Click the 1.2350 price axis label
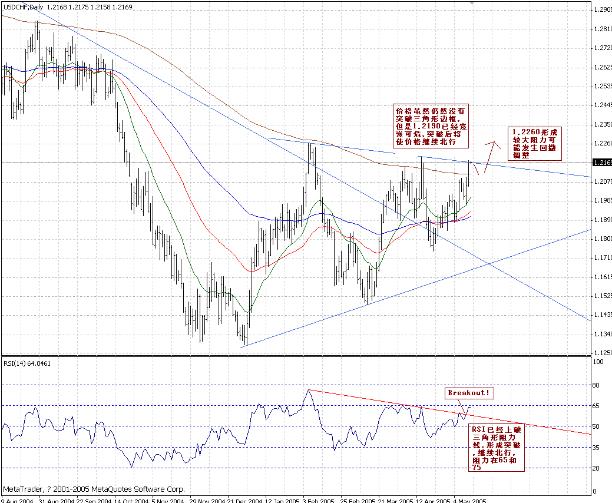 click(603, 124)
